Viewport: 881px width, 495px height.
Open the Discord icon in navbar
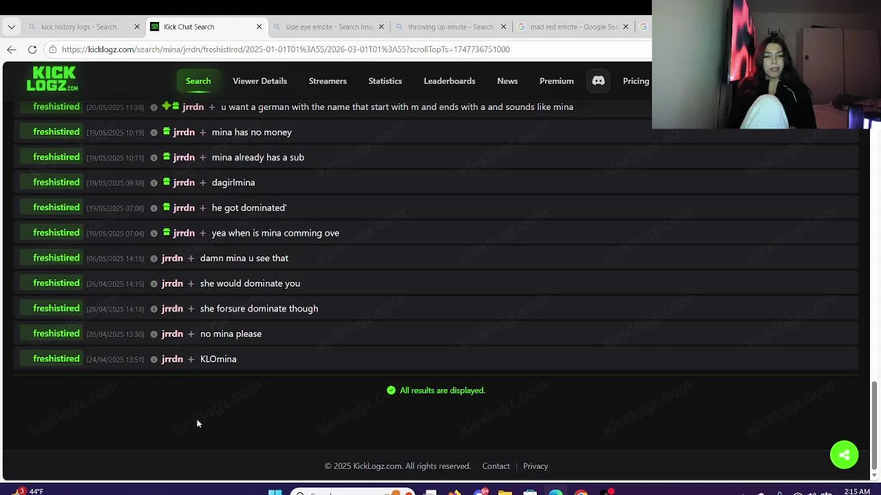(x=598, y=81)
